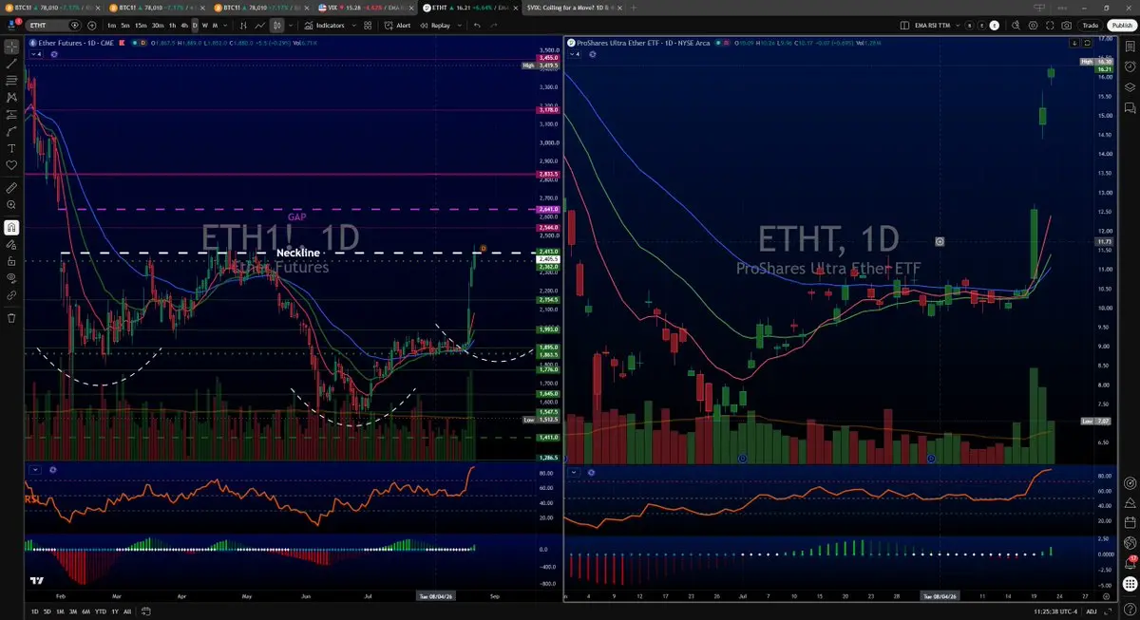Select the crosshair cursor tool
The height and width of the screenshot is (620, 1140).
click(x=11, y=46)
